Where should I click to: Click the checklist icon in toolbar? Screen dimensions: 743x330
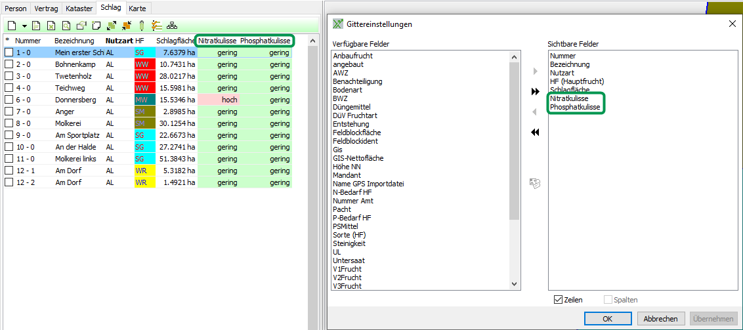[156, 26]
